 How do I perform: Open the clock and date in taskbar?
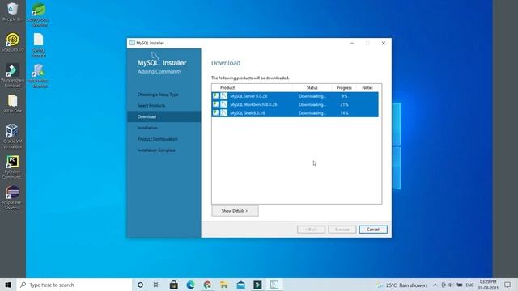point(488,285)
